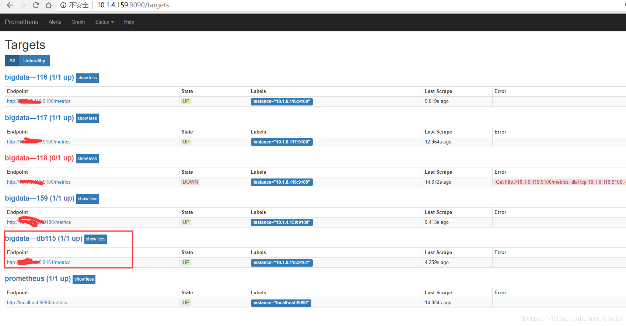Open the Graph menu item
This screenshot has height=326, width=626.
tap(78, 22)
